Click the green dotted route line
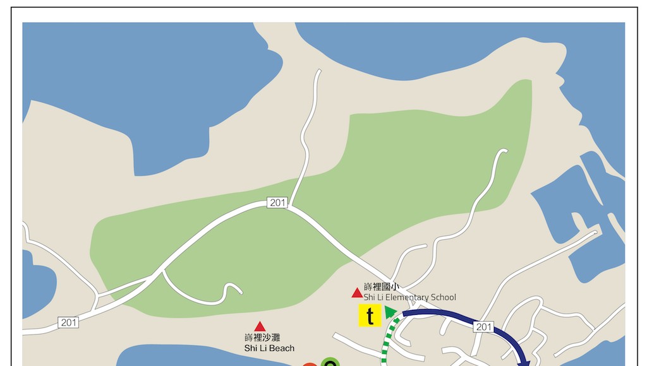The width and height of the screenshot is (647, 366). tap(387, 341)
